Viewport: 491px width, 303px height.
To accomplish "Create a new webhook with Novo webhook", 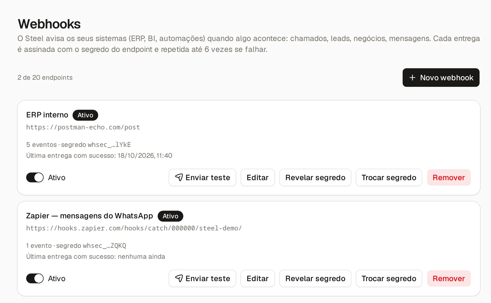I will point(441,78).
